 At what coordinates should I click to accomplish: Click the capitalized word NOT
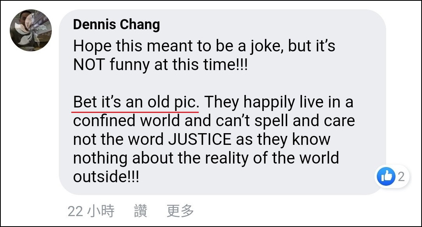tap(89, 65)
